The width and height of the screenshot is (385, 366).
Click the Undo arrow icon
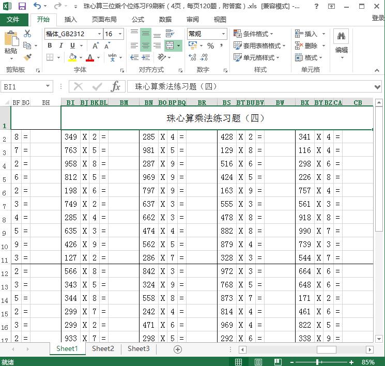[x=37, y=6]
